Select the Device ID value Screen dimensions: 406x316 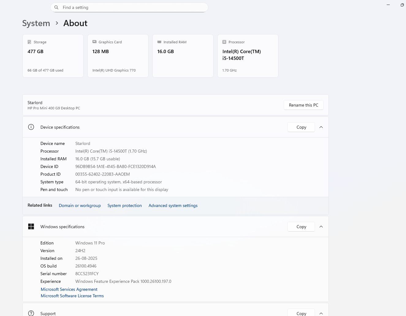point(116,166)
